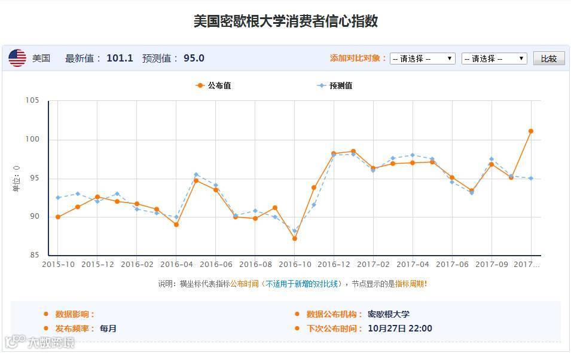Click the latest 101.1 orange data point

(x=530, y=131)
